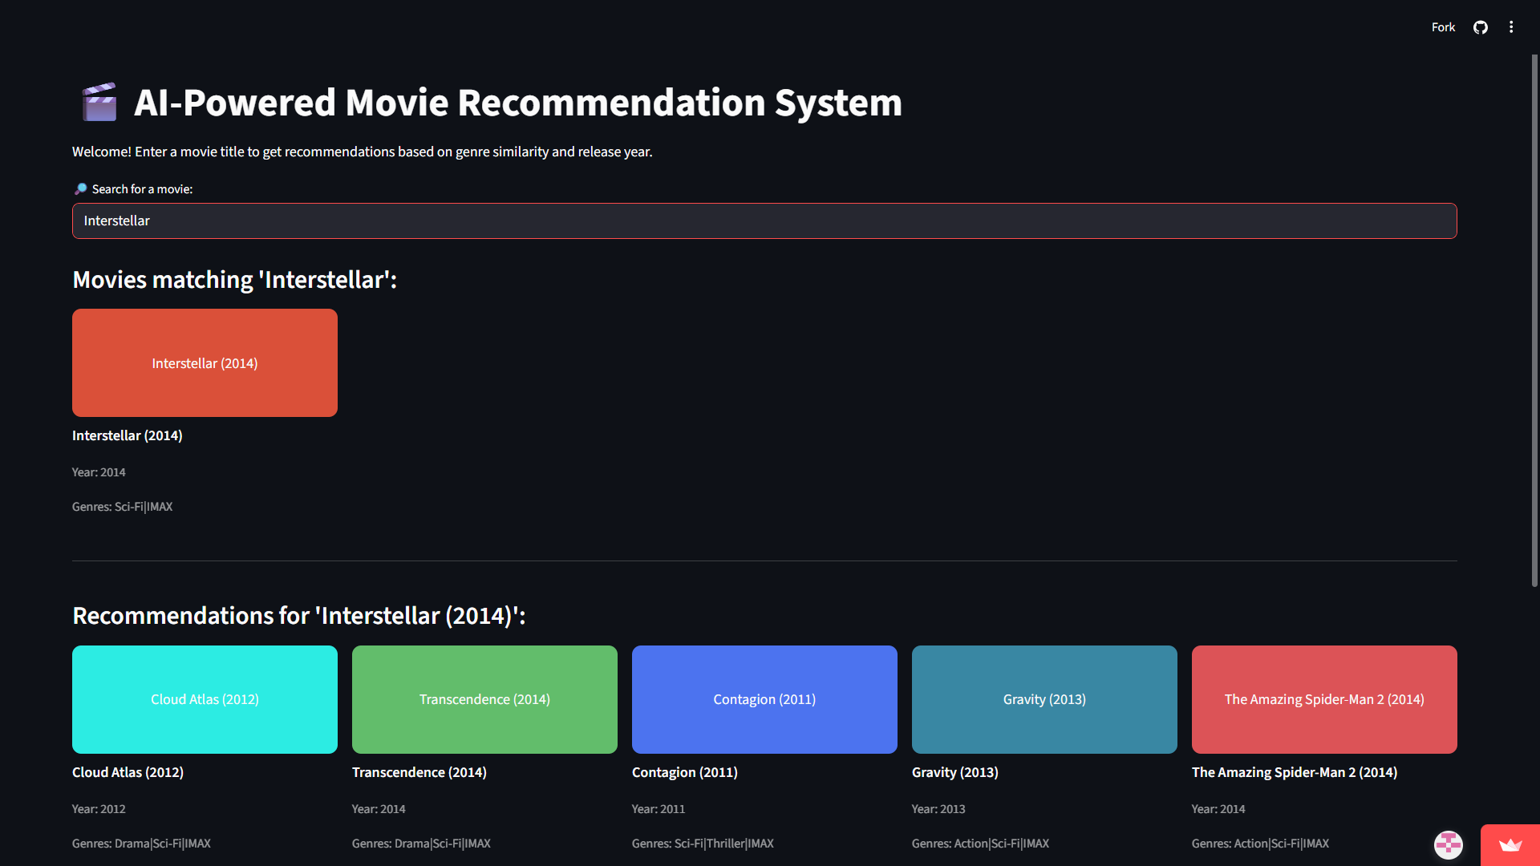Image resolution: width=1540 pixels, height=866 pixels.
Task: Select the teal Gravity (2013) poster
Action: pyautogui.click(x=1044, y=699)
